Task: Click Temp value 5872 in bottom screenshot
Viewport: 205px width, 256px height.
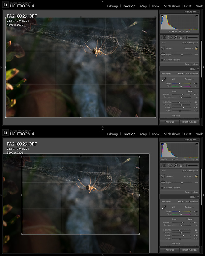Action: [195, 211]
